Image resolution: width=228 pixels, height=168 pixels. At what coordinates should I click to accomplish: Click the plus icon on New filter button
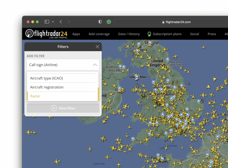[x=54, y=108]
